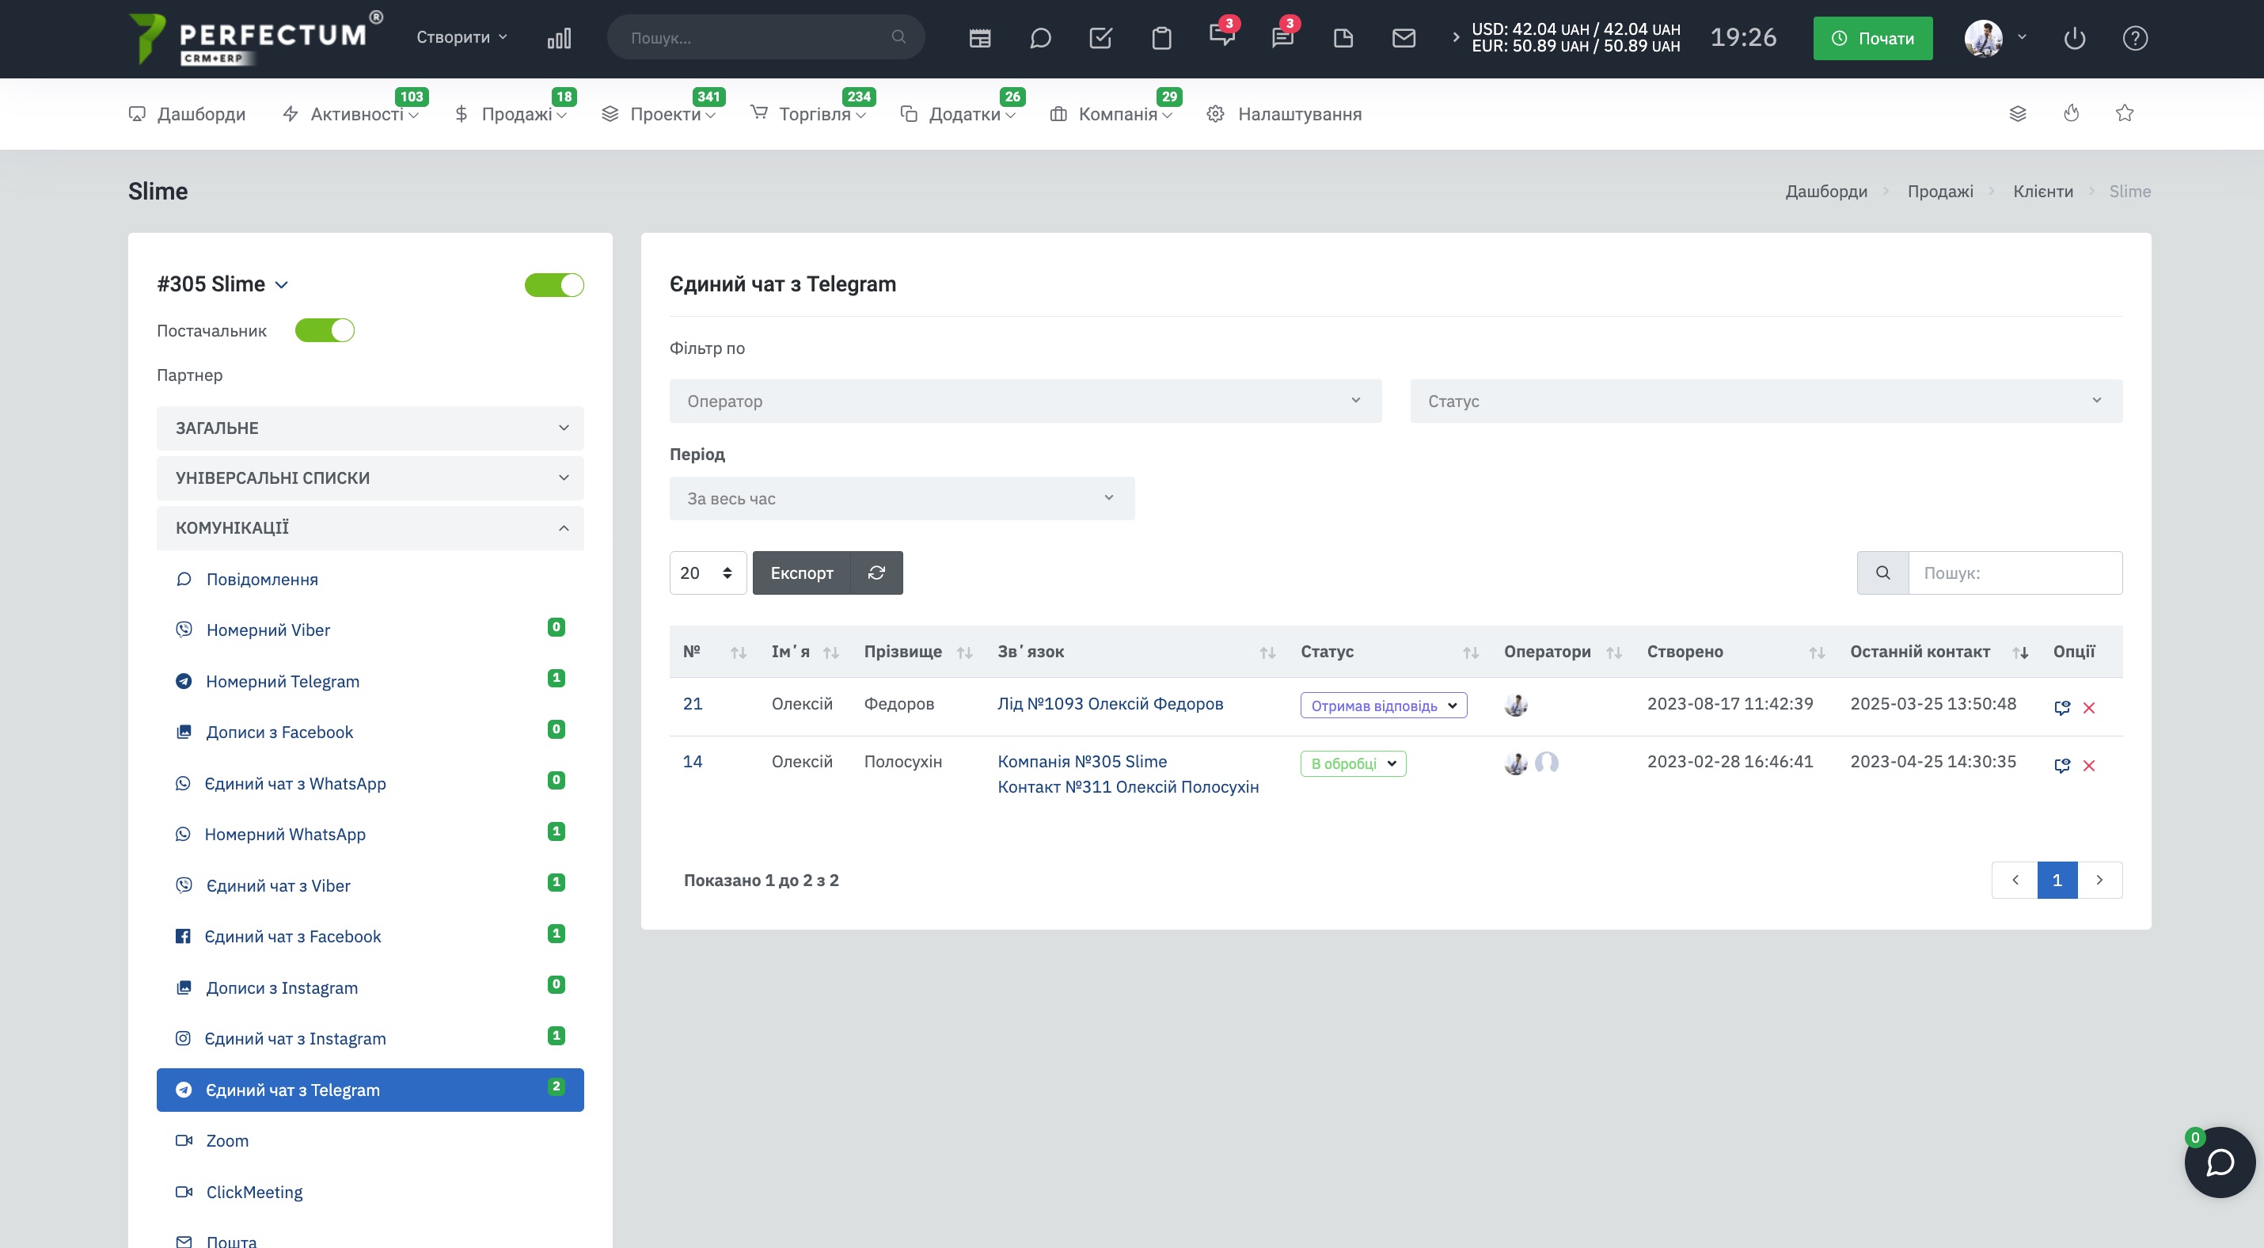
Task: Open the Статус filter dropdown
Action: 1765,401
